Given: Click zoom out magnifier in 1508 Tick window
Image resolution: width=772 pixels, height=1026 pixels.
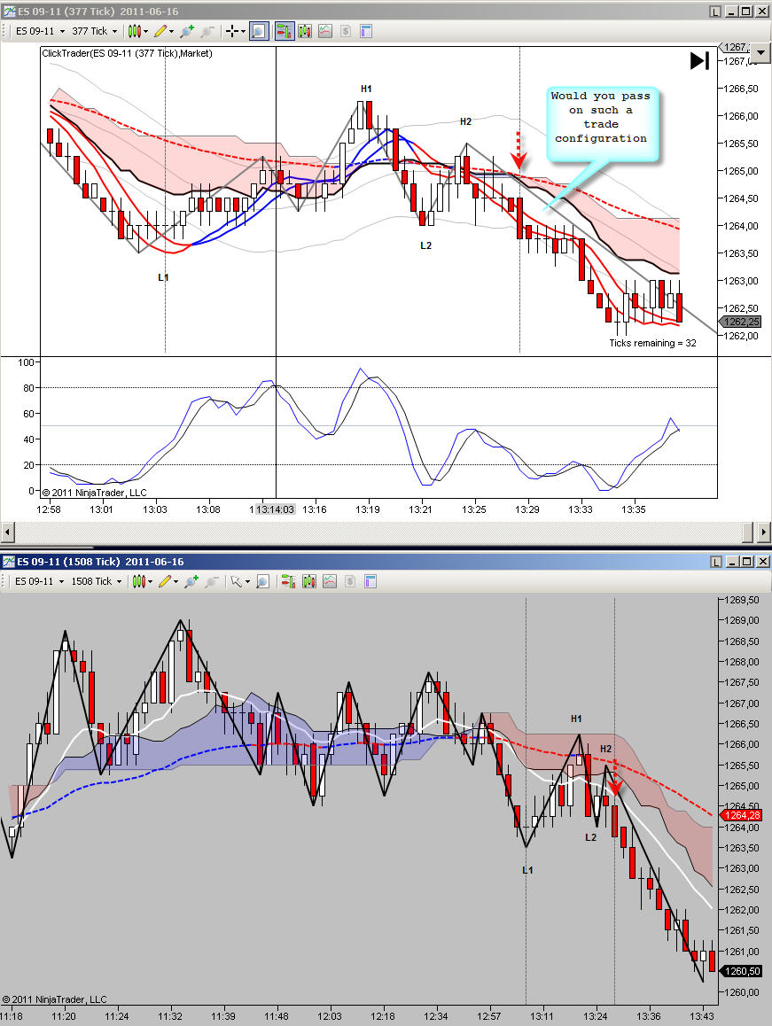Looking at the screenshot, I should [212, 581].
